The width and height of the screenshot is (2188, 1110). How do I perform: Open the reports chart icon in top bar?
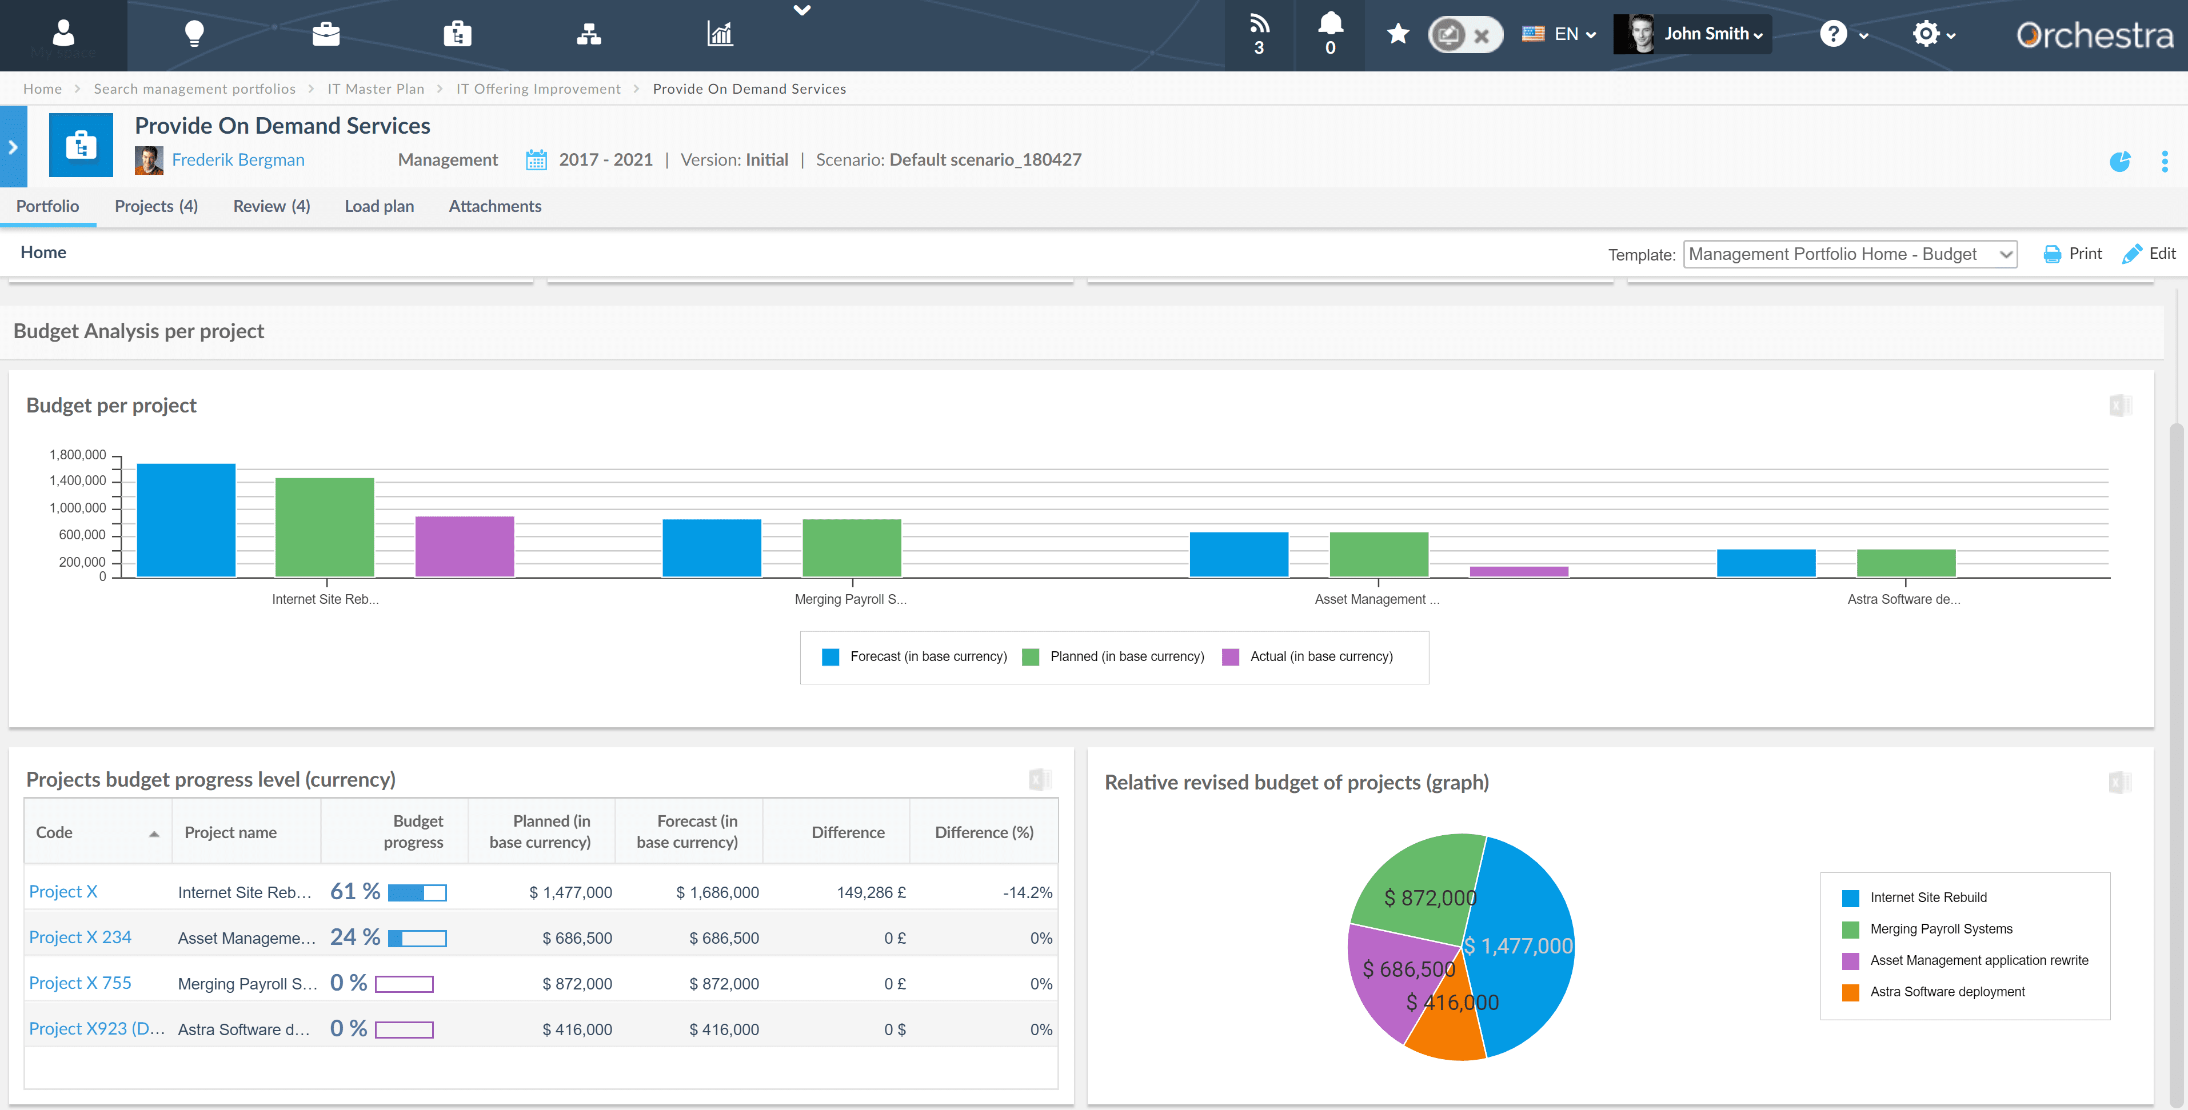(x=720, y=34)
